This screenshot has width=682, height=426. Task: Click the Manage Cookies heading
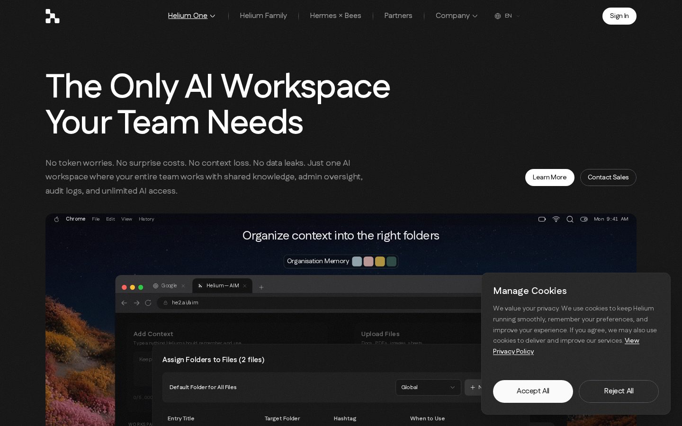pyautogui.click(x=529, y=291)
